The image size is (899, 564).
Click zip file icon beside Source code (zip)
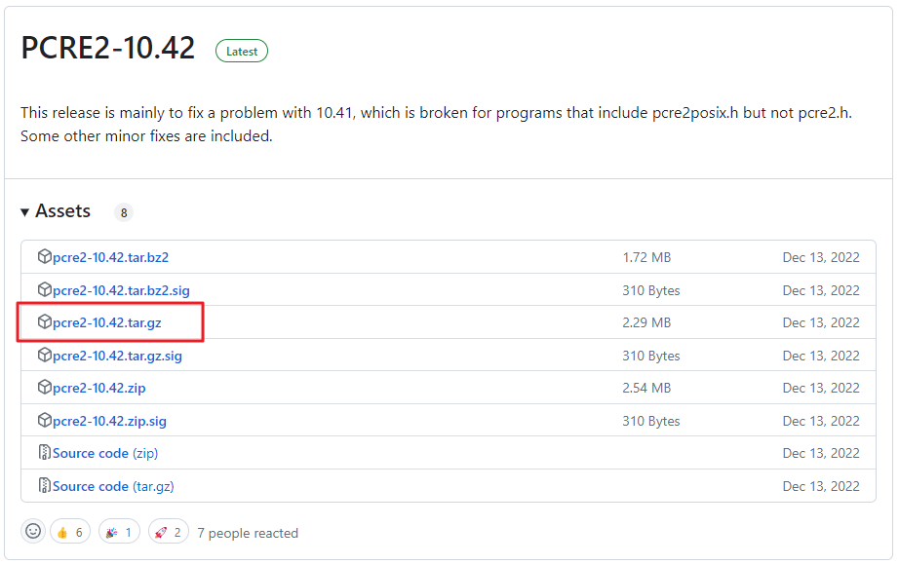[44, 452]
